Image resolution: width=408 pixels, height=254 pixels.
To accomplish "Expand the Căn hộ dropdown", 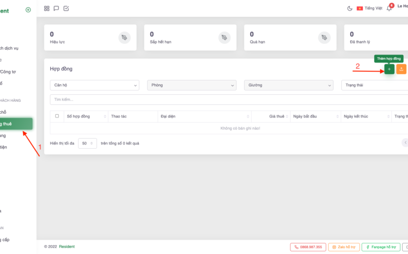I will pyautogui.click(x=94, y=85).
